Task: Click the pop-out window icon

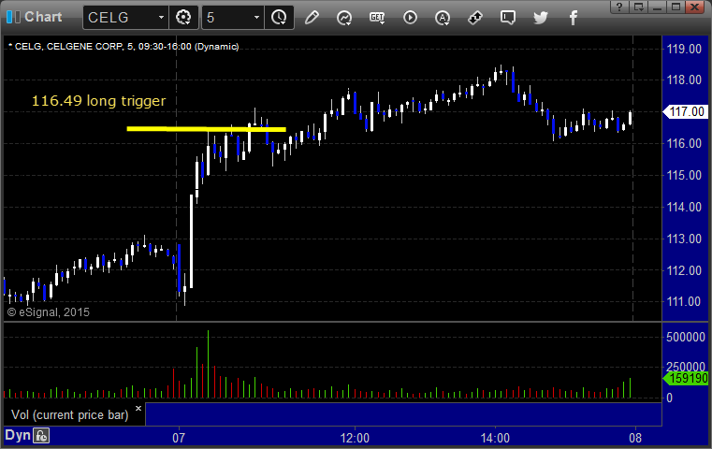Action: [x=639, y=7]
